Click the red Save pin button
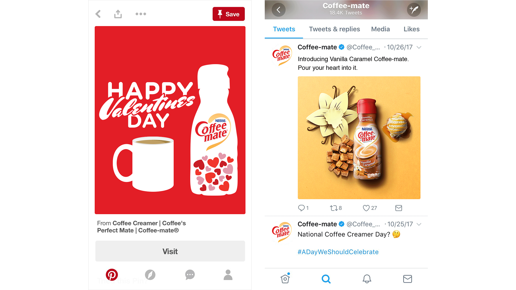The height and width of the screenshot is (290, 516). click(229, 14)
